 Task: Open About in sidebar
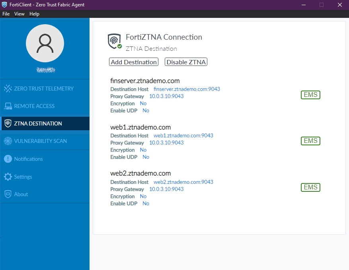(x=45, y=194)
